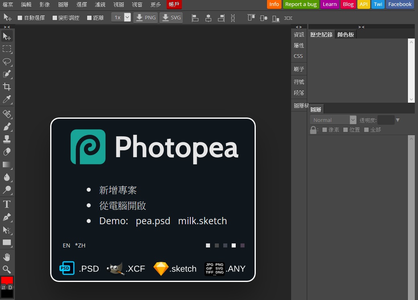418x300 pixels.
Task: Enable the 自動選擇 checkbox
Action: (x=20, y=18)
